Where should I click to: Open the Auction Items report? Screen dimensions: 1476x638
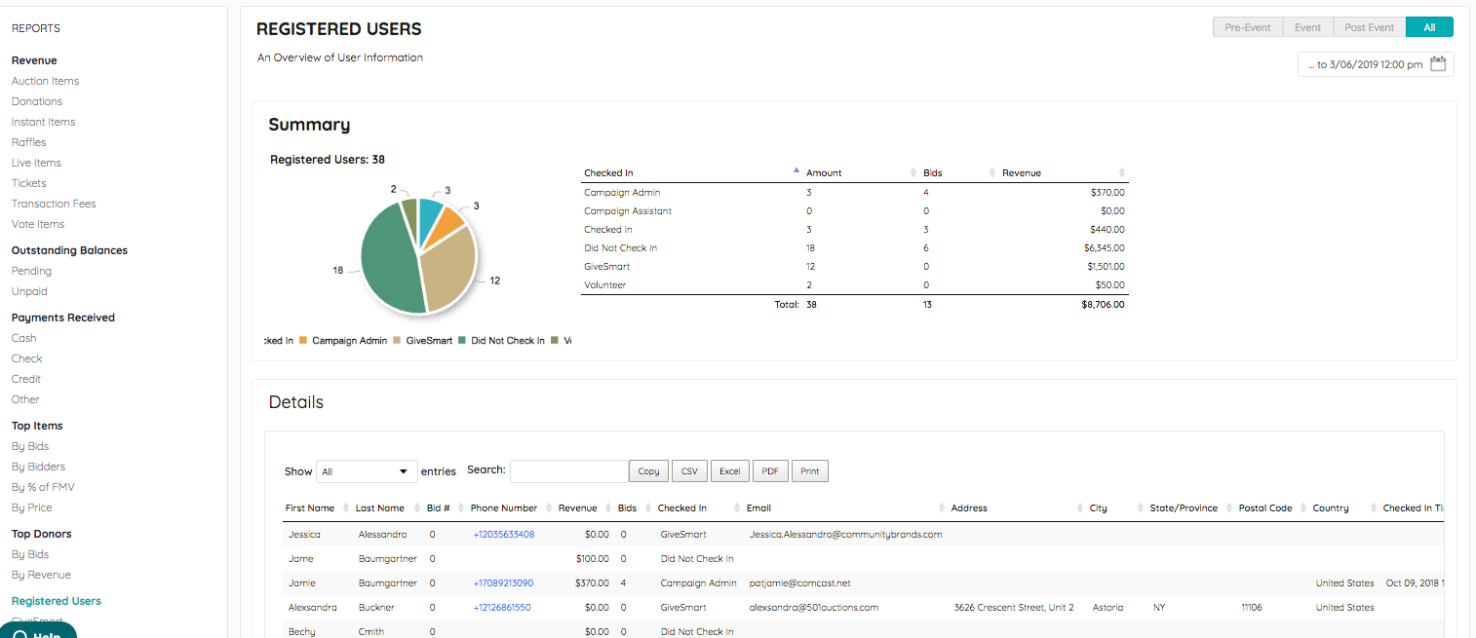(x=45, y=81)
